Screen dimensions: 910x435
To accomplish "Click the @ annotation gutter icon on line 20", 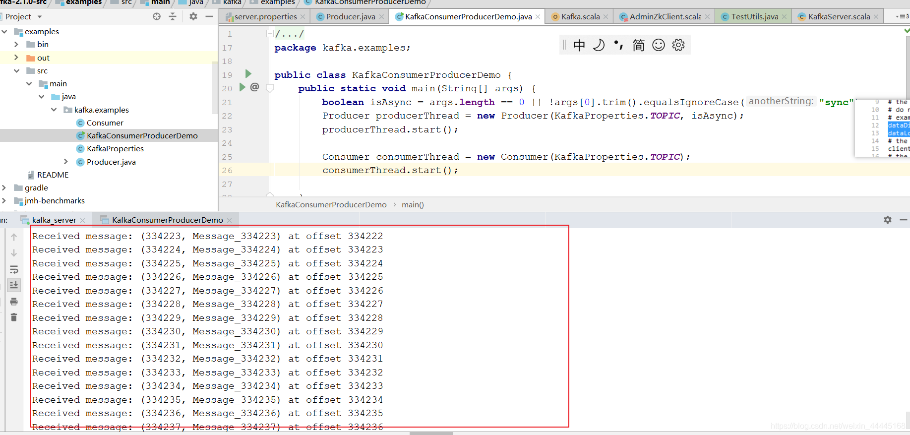I will pos(255,87).
